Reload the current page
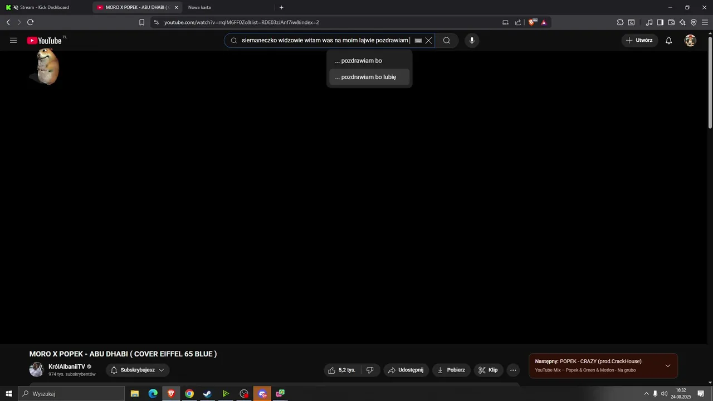 [30, 22]
